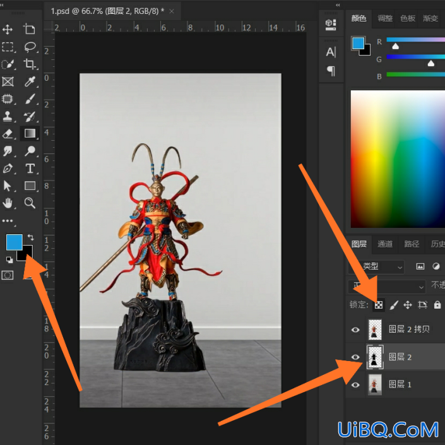Viewport: 445px width, 445px height.
Task: Hide layer 图层 2
Action: pos(355,357)
